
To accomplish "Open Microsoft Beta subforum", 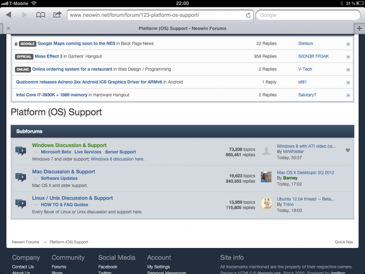I will 56,152.
